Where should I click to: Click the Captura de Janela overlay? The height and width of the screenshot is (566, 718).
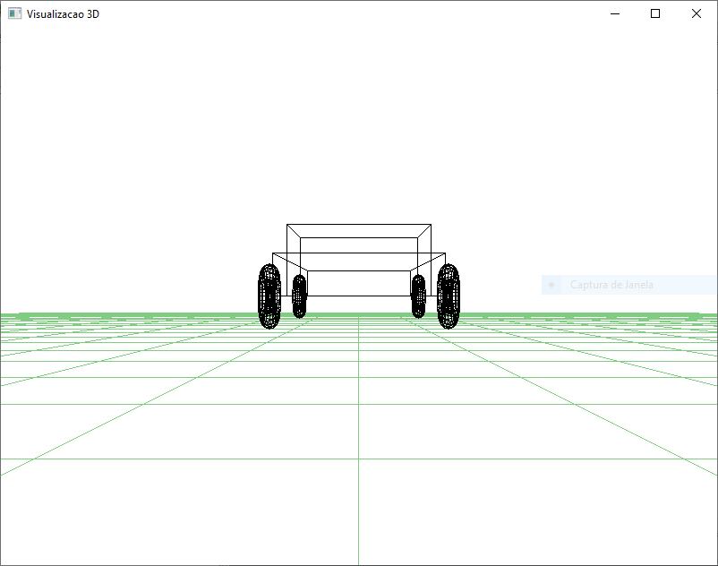(628, 285)
